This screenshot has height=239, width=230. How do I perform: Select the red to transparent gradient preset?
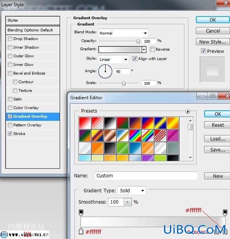(x=98, y=123)
